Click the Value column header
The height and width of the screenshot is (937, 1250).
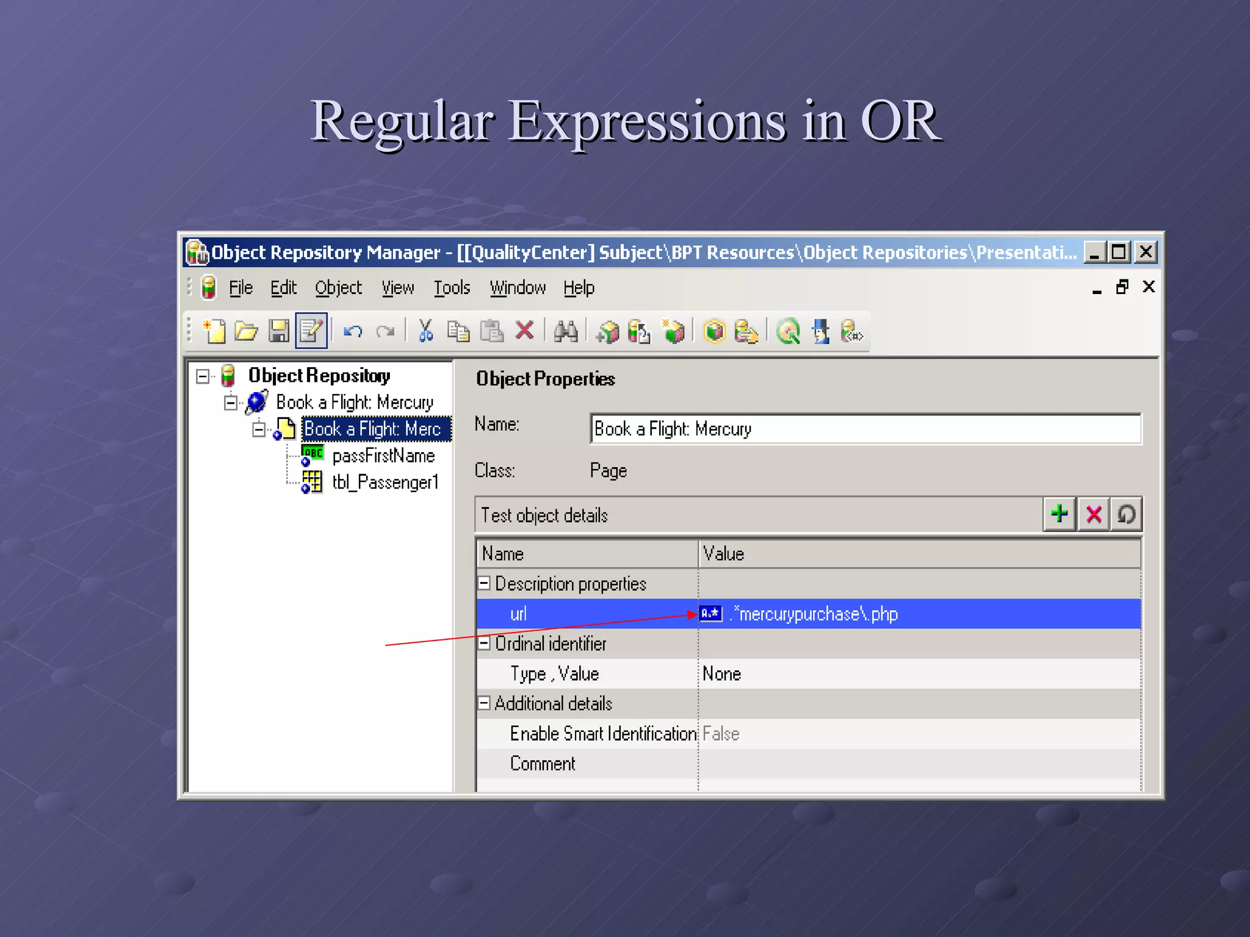click(920, 553)
